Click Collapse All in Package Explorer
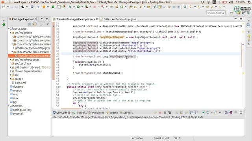252x141 pixels. (x=30, y=24)
